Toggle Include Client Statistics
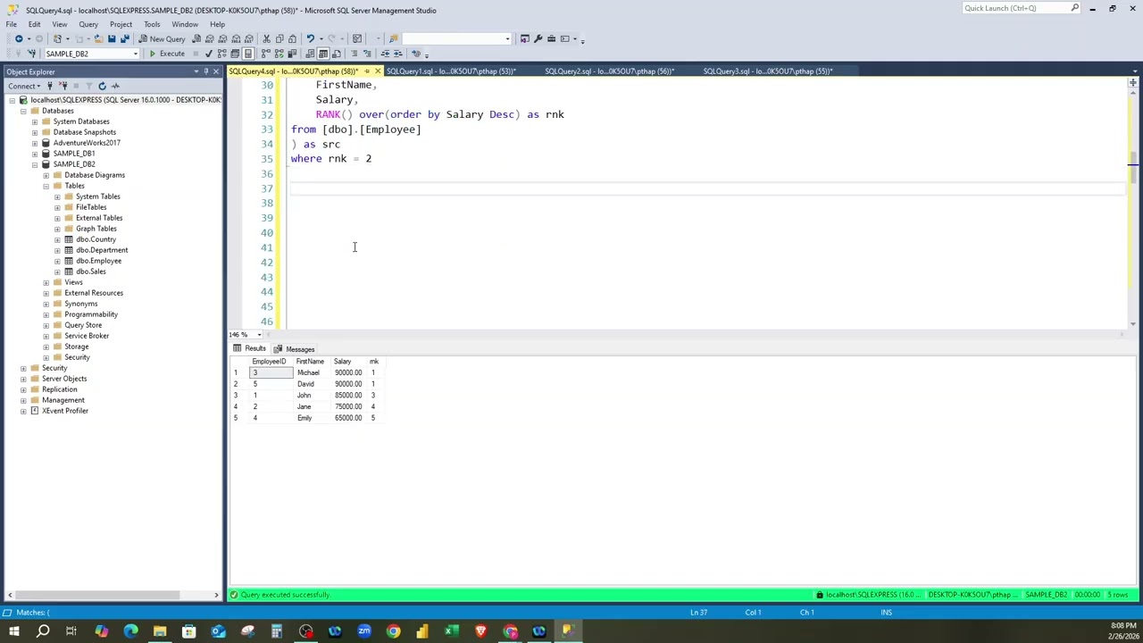The height and width of the screenshot is (643, 1143). [292, 54]
